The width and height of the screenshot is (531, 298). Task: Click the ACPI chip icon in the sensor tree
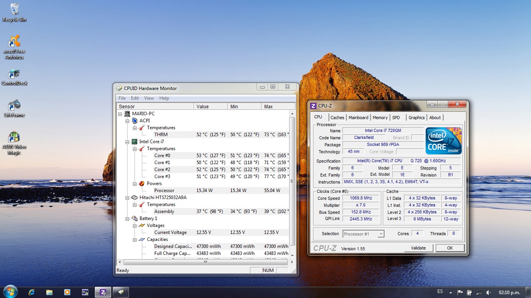[x=134, y=121]
